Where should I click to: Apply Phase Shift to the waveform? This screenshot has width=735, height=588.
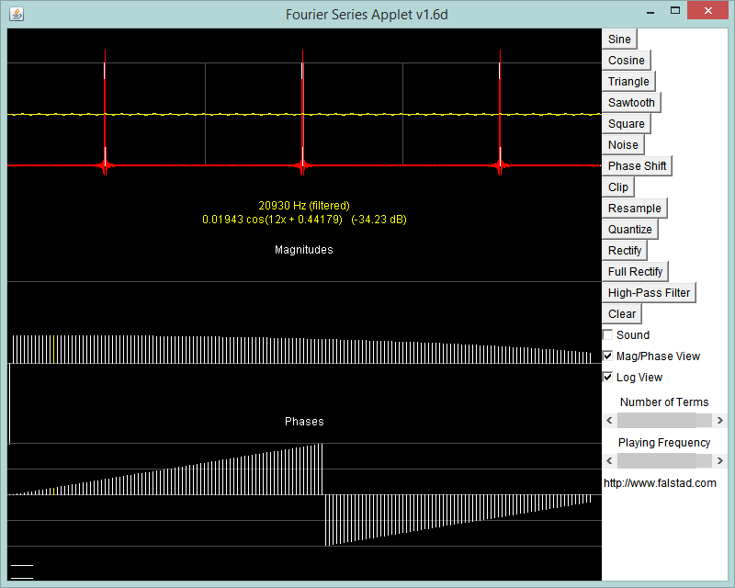tap(637, 166)
